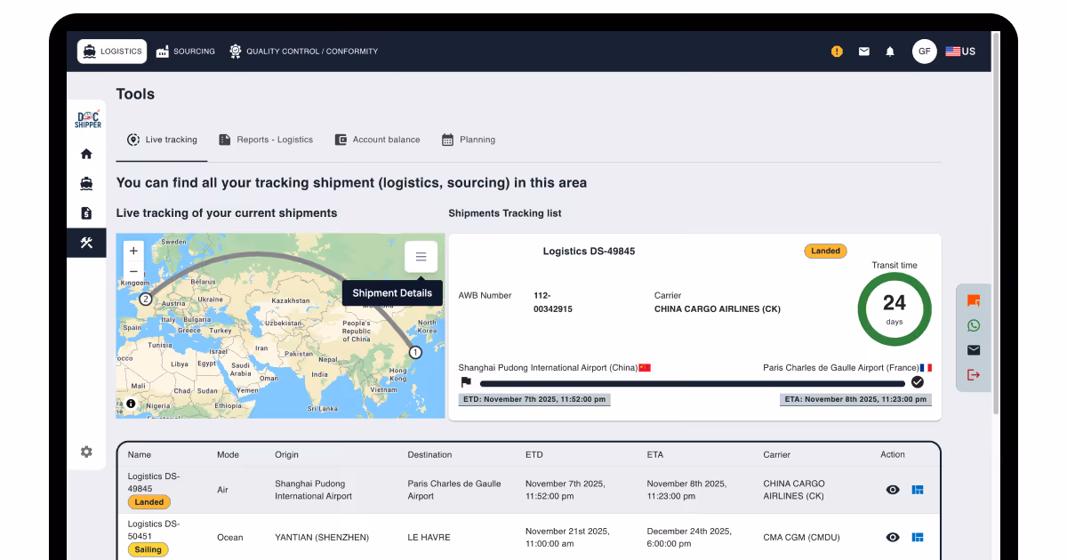Click the shipment route progress bar
1067x560 pixels.
[x=693, y=383]
